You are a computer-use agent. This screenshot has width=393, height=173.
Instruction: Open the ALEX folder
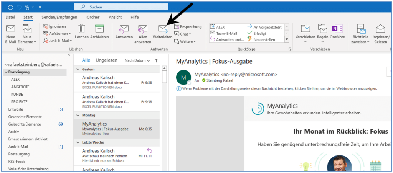[15, 80]
